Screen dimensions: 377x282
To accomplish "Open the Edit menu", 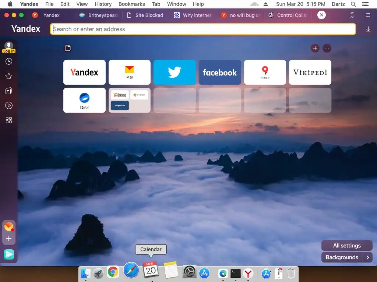I will (65, 4).
